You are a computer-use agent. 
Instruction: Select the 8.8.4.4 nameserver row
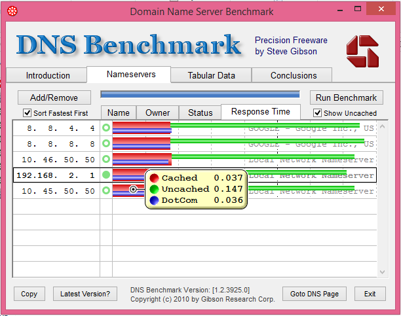point(195,128)
